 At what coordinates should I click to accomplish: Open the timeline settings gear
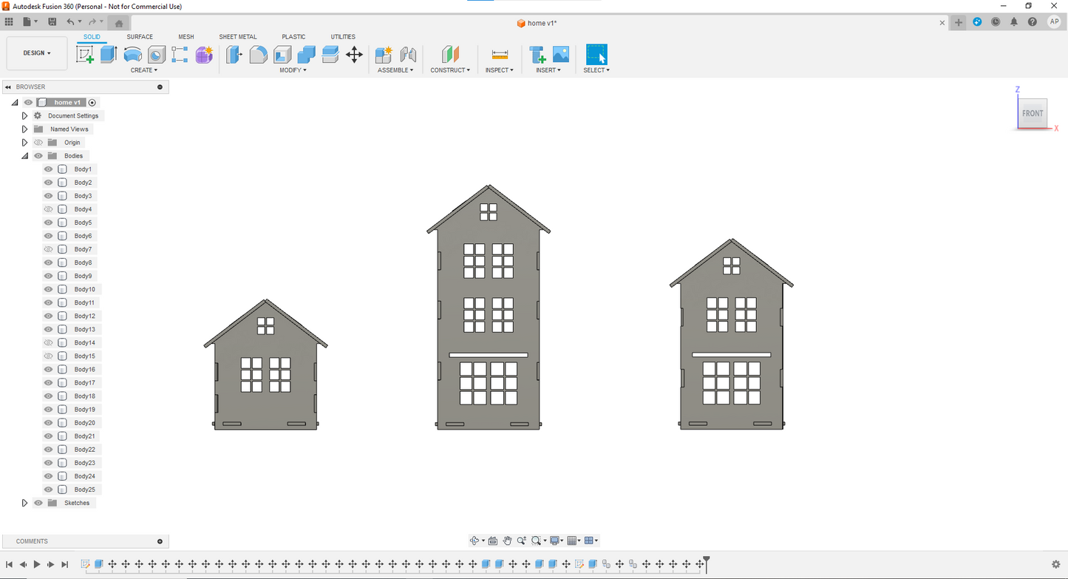[x=1055, y=564]
